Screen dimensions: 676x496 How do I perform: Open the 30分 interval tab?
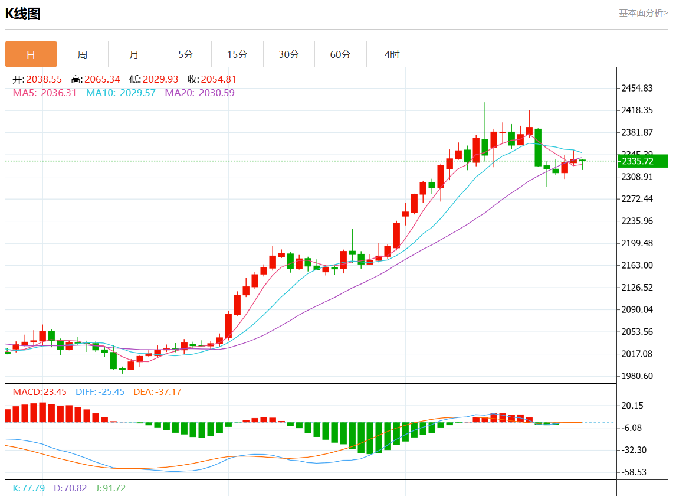pos(289,54)
